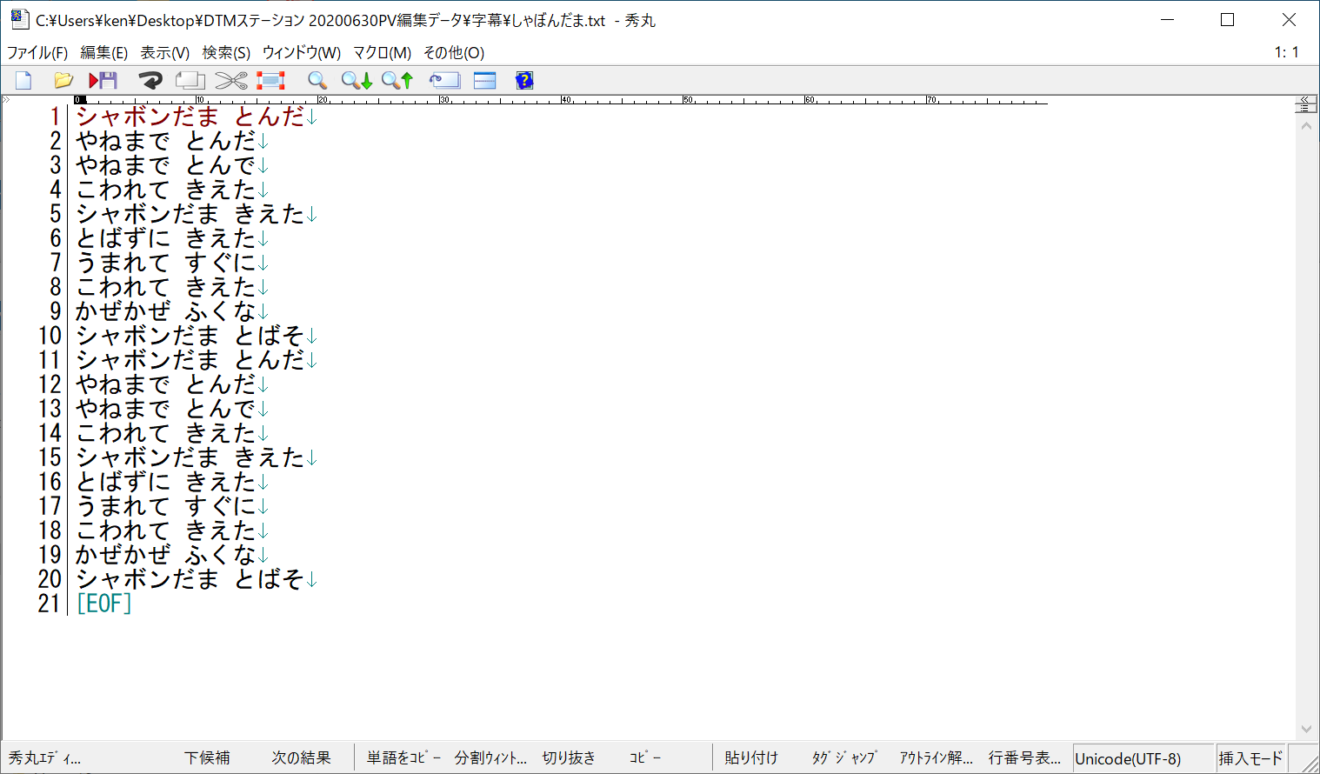Click line 1 text シャボンだま とんだ
The width and height of the screenshot is (1320, 774).
point(190,117)
